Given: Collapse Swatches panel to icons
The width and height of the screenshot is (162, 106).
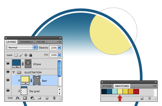Looking at the screenshot, I should 156,82.
